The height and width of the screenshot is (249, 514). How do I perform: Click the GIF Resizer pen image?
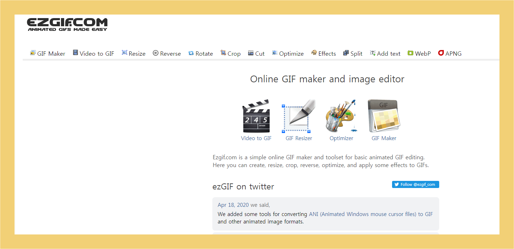tap(299, 116)
